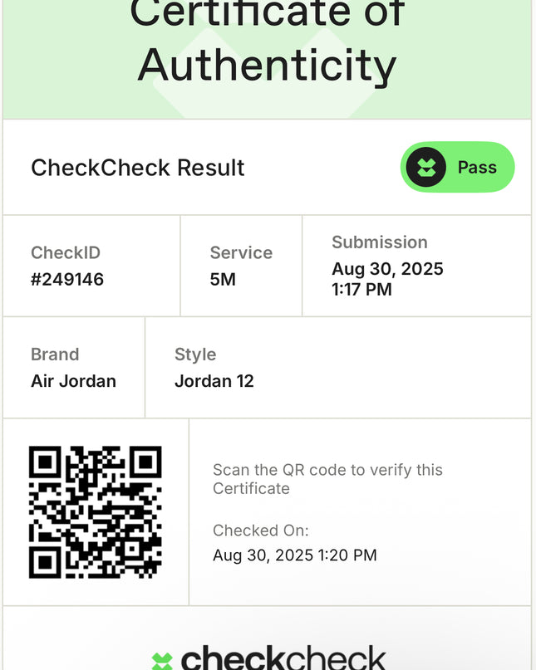Click the CheckCheck icon inside Pass badge
The height and width of the screenshot is (670, 536).
426,167
